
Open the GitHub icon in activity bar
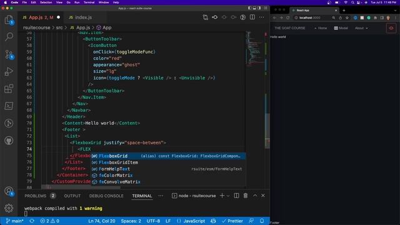[9, 141]
